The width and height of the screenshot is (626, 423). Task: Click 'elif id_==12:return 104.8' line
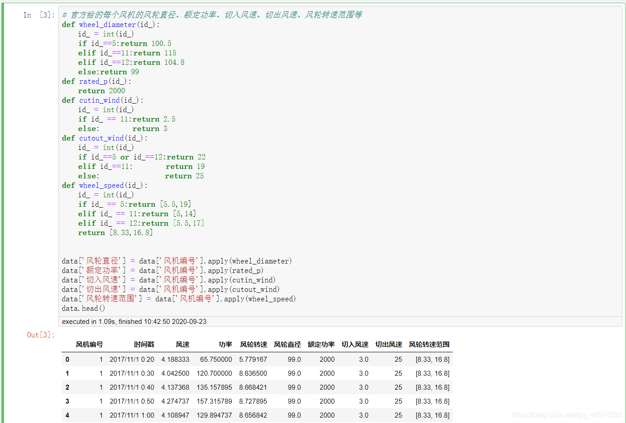click(x=131, y=62)
